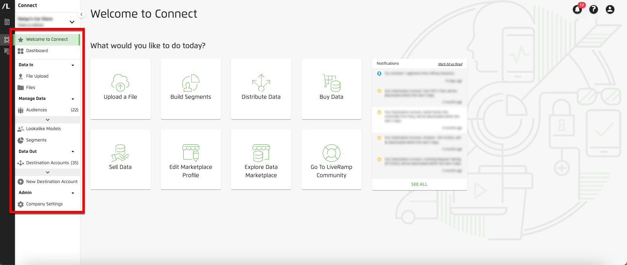This screenshot has width=627, height=265.
Task: Click the Sell Data card
Action: point(121,160)
